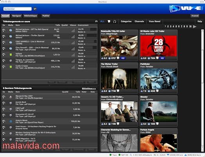
Task: Select the 'C857.pdf' row
Action: pos(49,109)
